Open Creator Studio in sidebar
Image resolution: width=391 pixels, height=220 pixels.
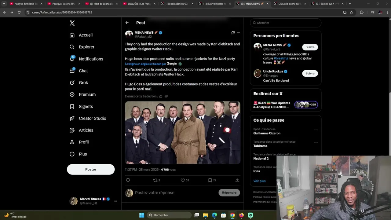coord(88,118)
